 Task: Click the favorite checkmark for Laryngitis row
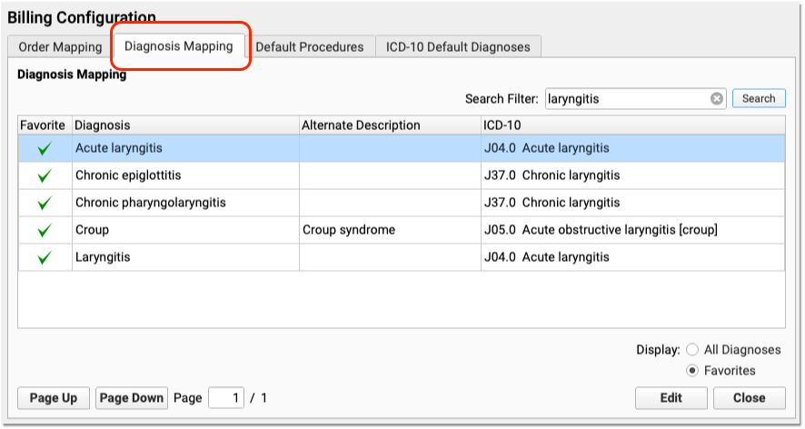point(45,257)
